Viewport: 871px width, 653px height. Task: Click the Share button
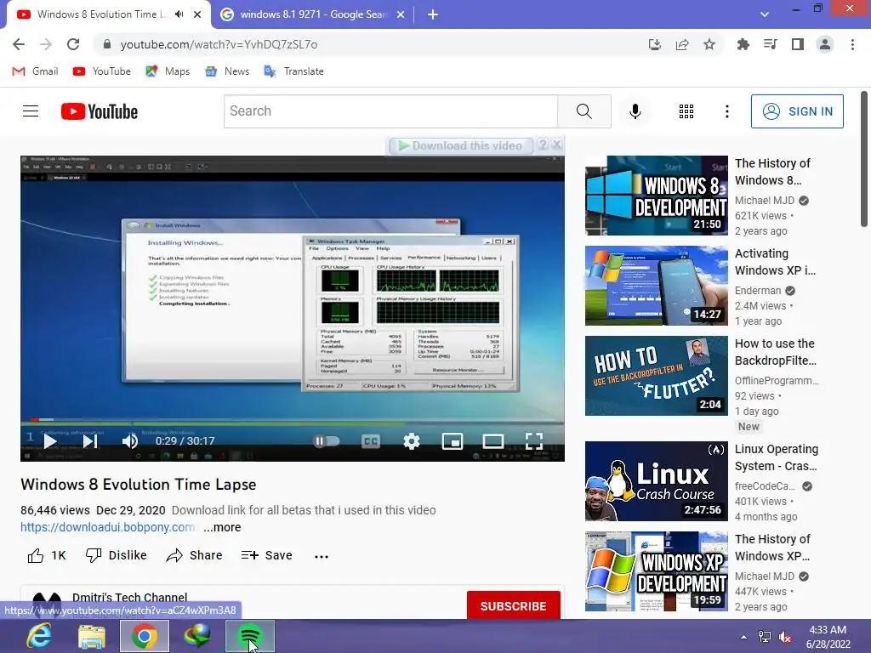click(x=195, y=555)
